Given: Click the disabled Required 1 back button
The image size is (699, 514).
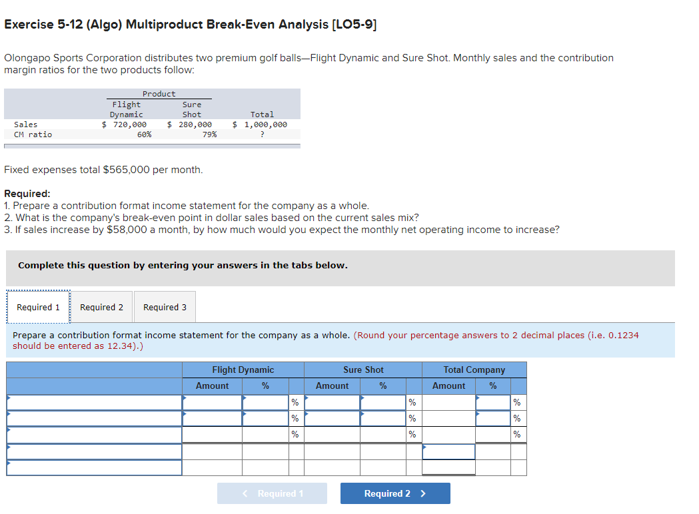Looking at the screenshot, I should pyautogui.click(x=272, y=493).
